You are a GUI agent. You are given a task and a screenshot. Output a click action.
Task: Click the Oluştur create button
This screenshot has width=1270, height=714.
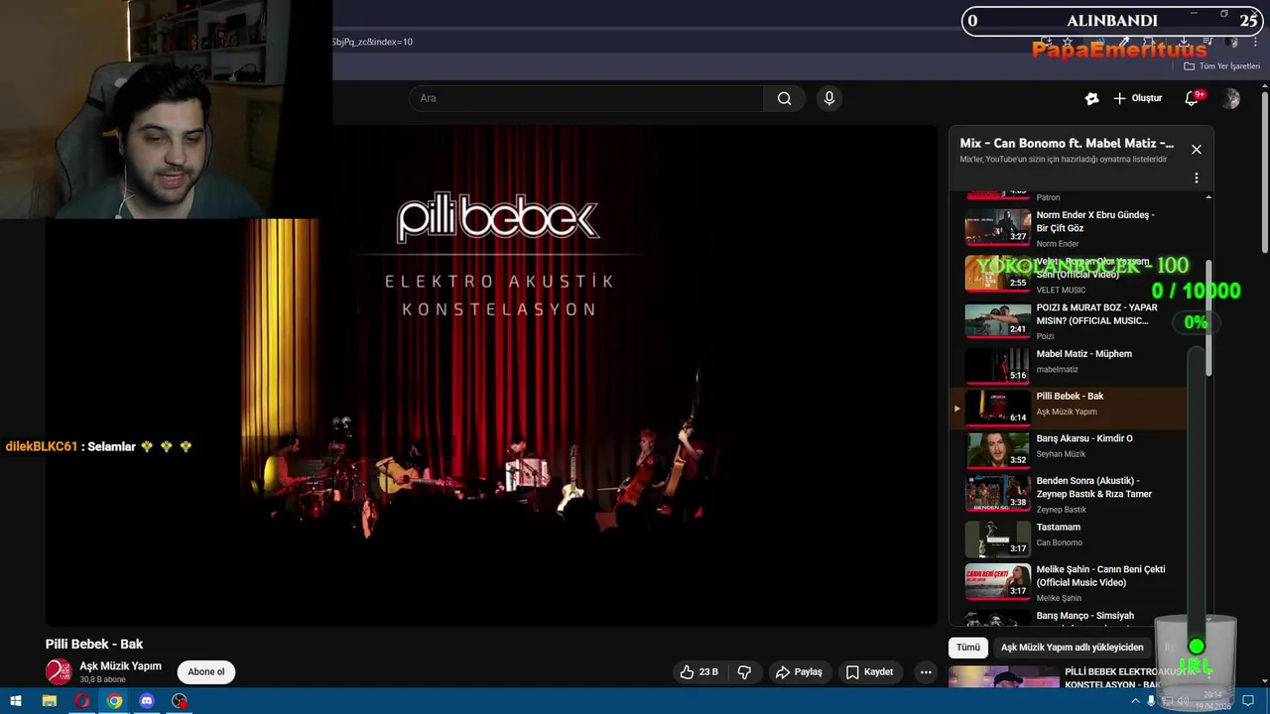(1137, 98)
